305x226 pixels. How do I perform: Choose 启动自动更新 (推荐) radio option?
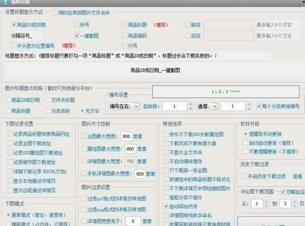pos(245,144)
